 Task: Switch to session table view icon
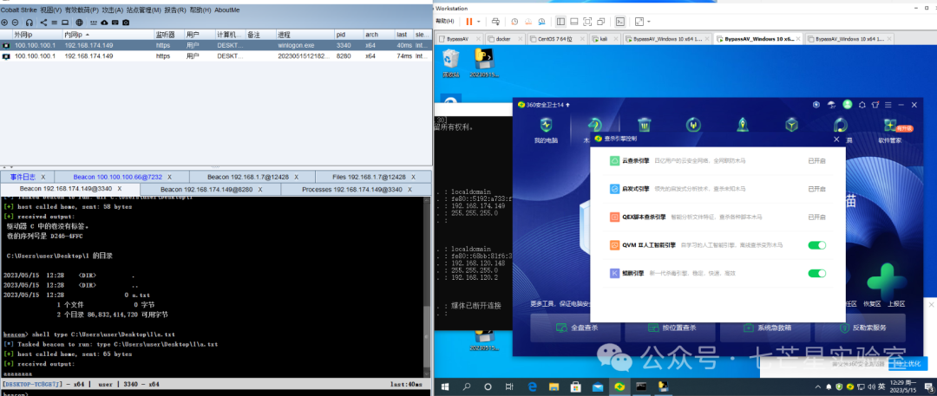[x=54, y=23]
